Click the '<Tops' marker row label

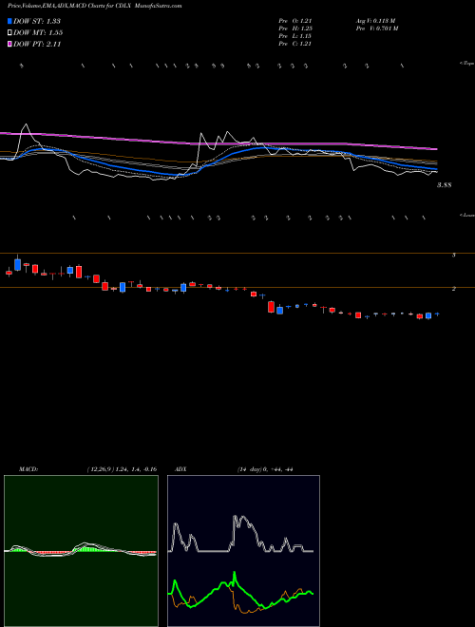click(x=467, y=64)
